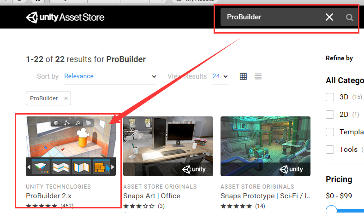
Task: Check the 2D category checkbox
Action: pyautogui.click(x=330, y=115)
